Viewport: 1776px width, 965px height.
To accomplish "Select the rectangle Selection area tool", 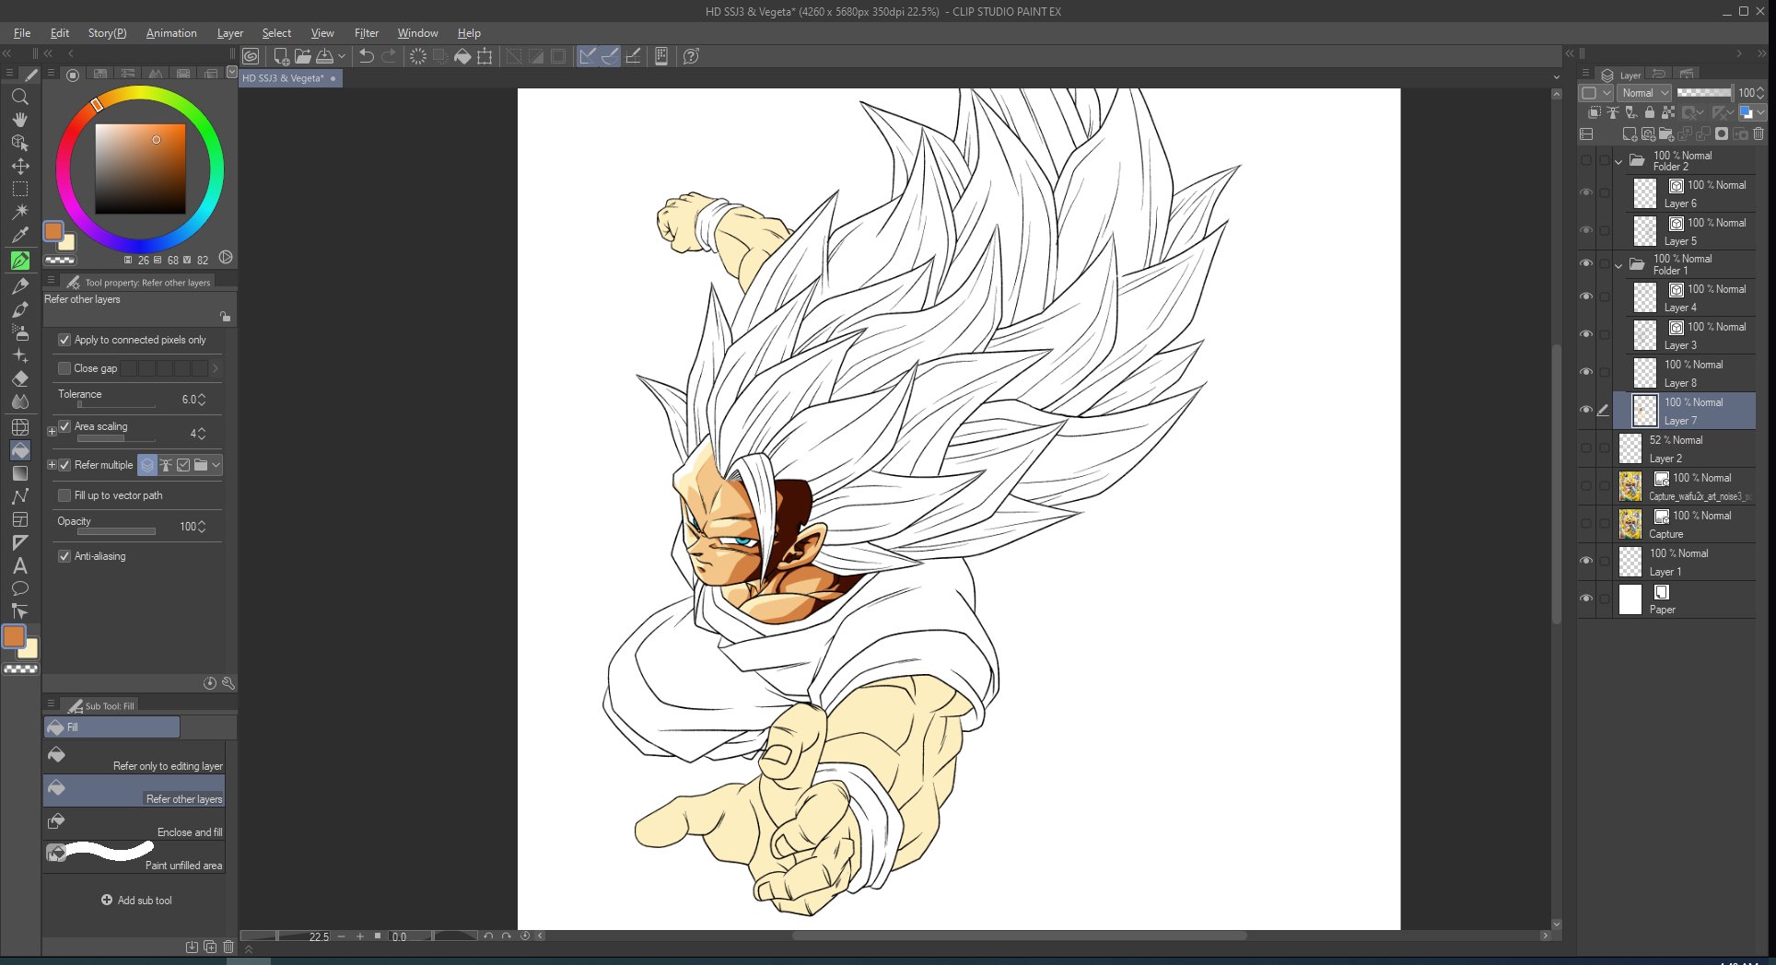I will (19, 189).
